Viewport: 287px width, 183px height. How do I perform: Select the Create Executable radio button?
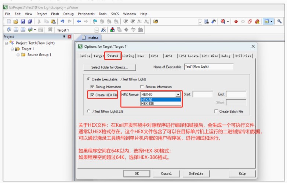88,79
